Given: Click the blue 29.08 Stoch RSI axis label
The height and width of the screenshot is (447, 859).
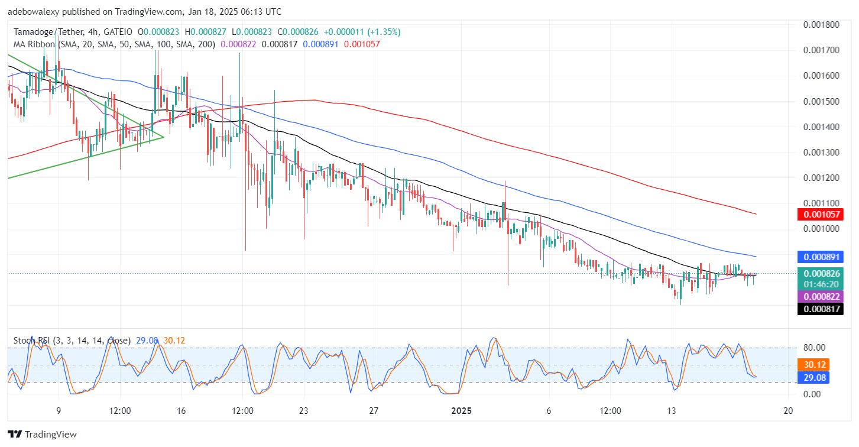Looking at the screenshot, I should pyautogui.click(x=814, y=377).
